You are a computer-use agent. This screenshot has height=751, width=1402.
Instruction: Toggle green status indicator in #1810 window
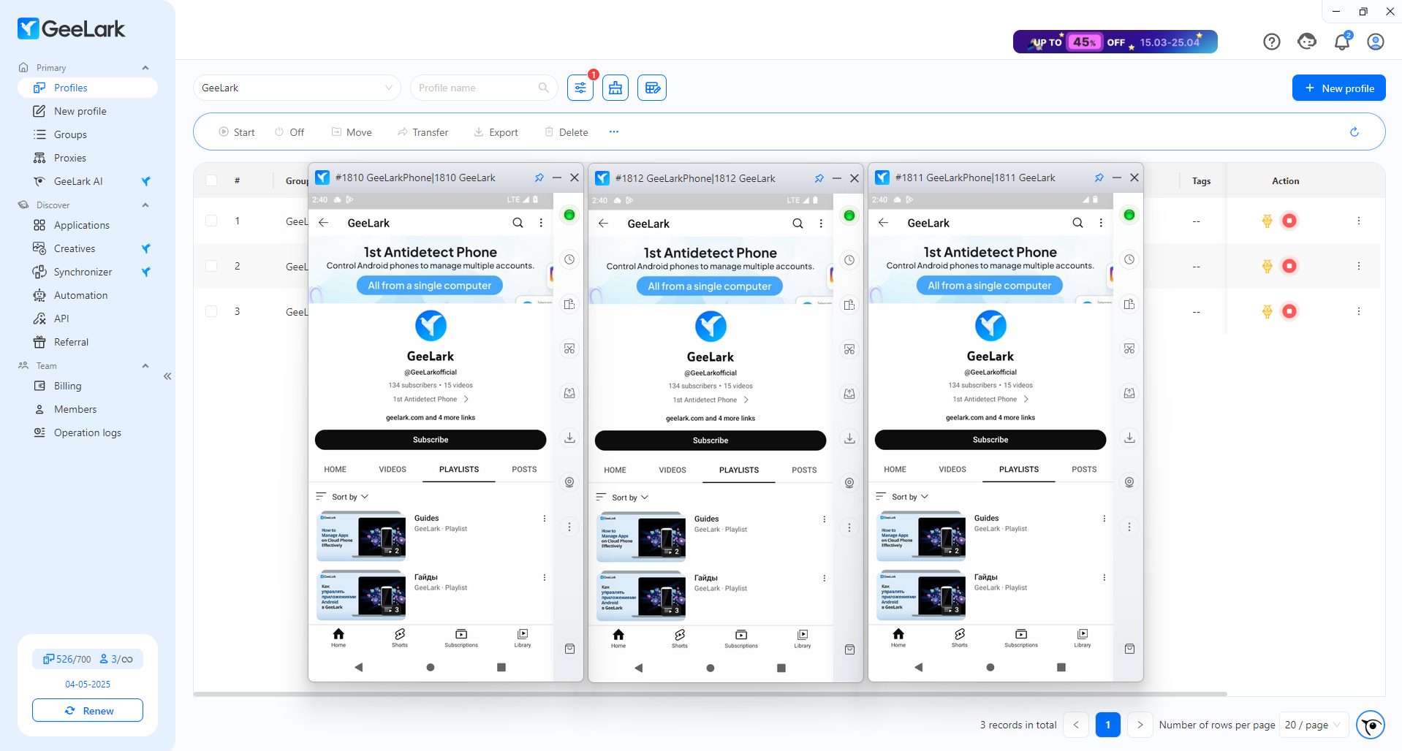click(x=569, y=215)
